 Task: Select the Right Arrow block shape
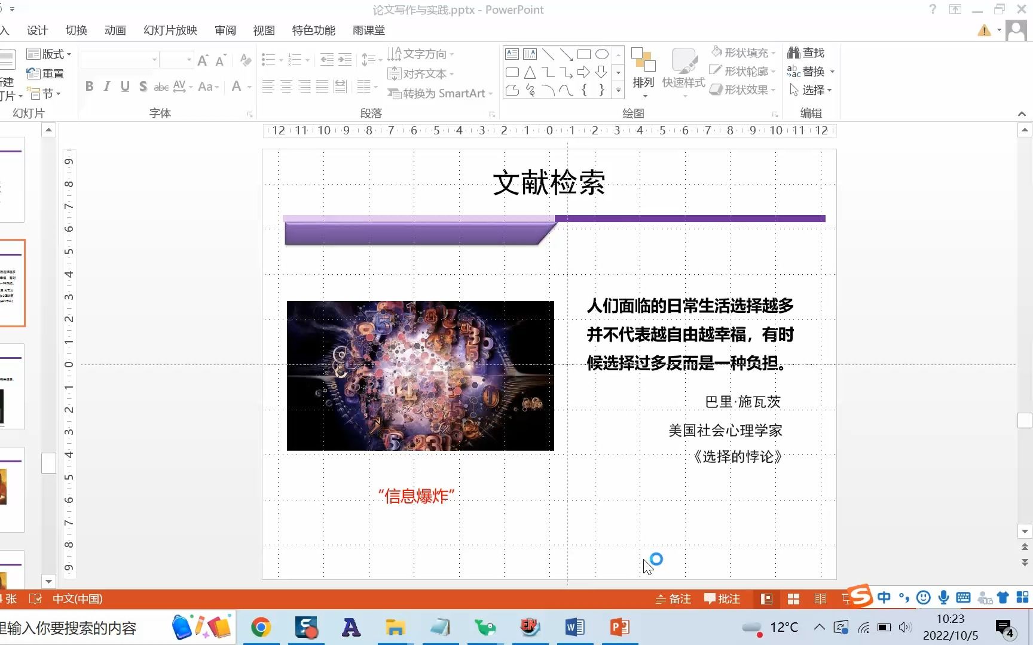(x=584, y=72)
